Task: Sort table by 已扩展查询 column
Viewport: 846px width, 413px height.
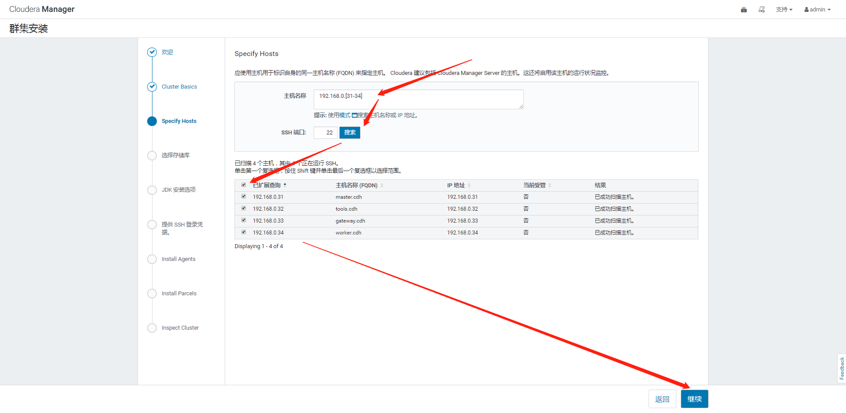Action: coord(269,186)
